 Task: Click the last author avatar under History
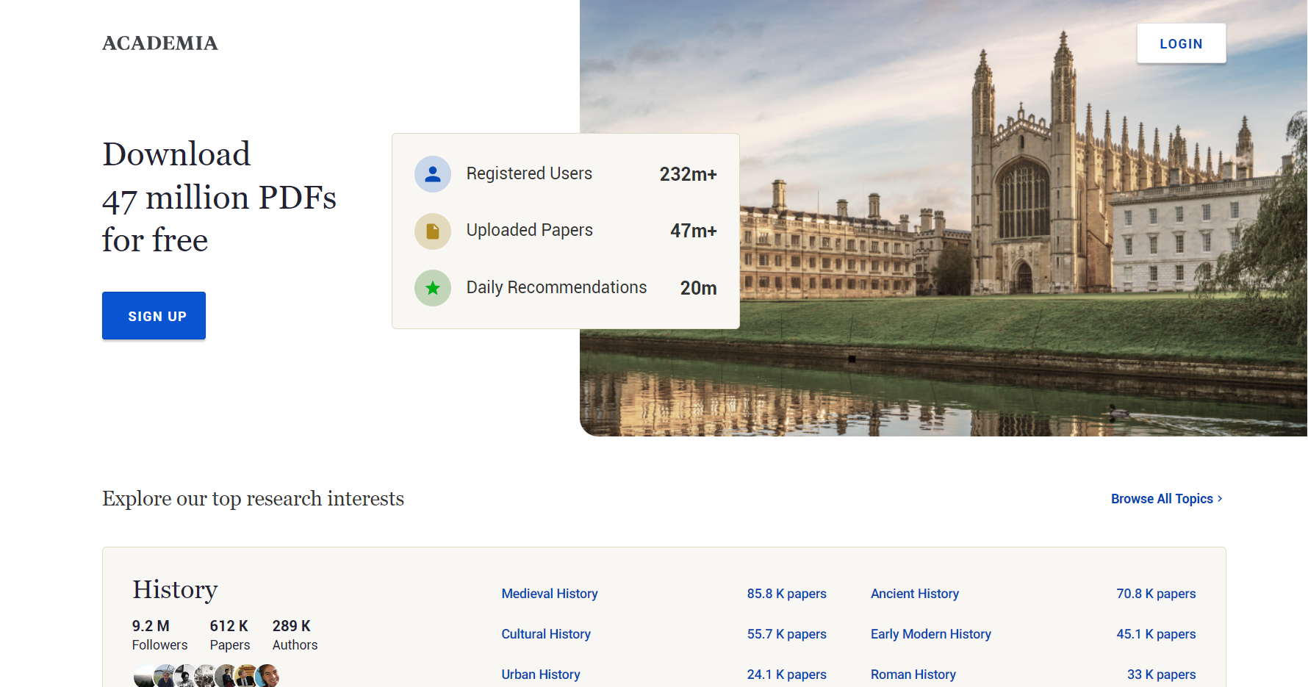coord(267,676)
